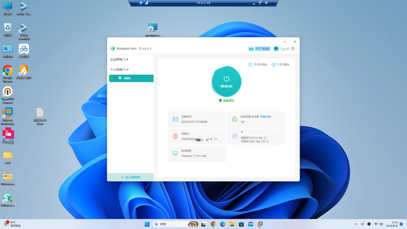
Task: Click the restore button on remote session bar
Action: point(260,3)
